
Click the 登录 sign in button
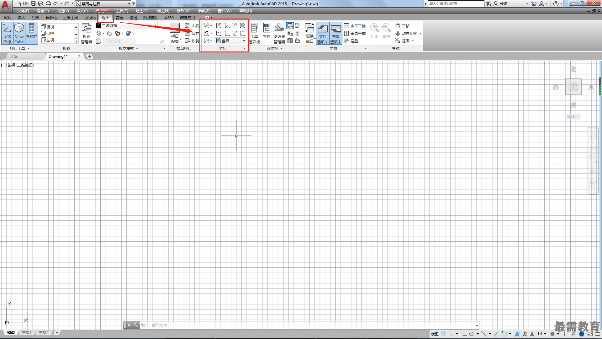coord(500,4)
